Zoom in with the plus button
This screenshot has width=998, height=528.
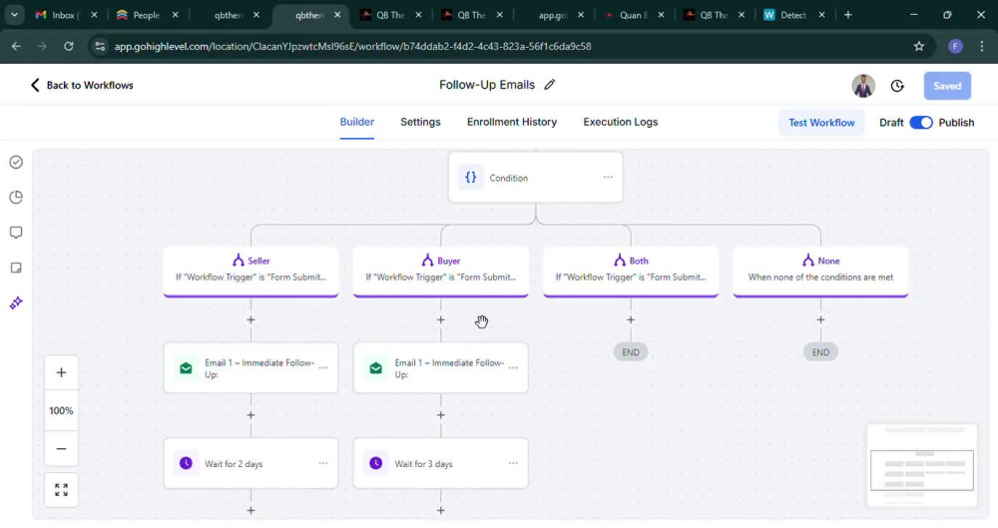coord(61,372)
